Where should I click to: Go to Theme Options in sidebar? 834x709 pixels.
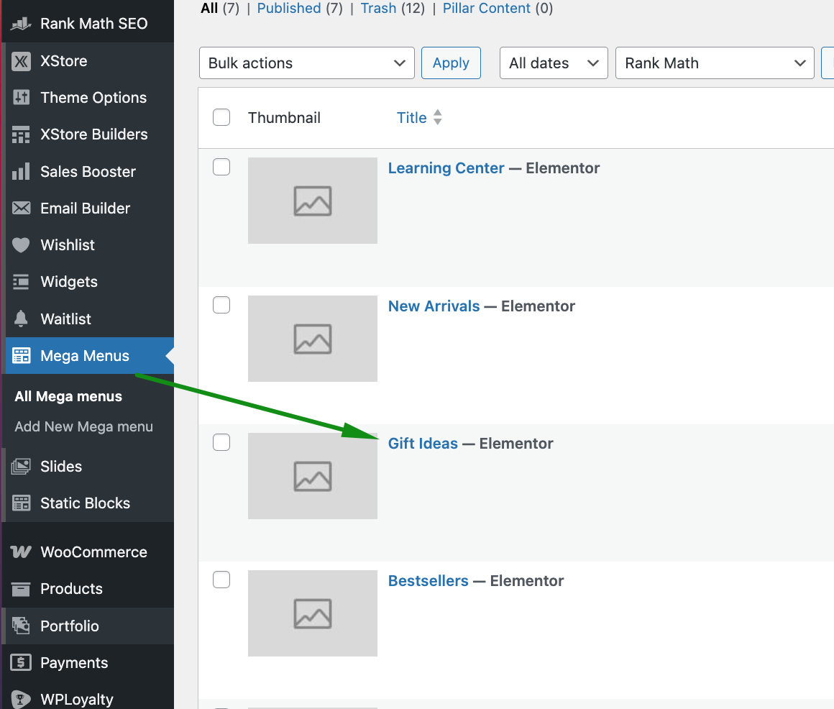[x=88, y=97]
